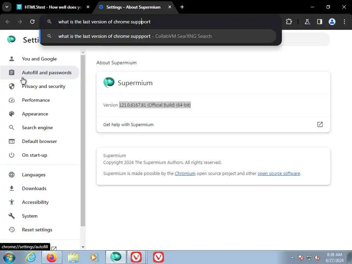Reload the current page
The width and height of the screenshot is (352, 264).
point(32,22)
